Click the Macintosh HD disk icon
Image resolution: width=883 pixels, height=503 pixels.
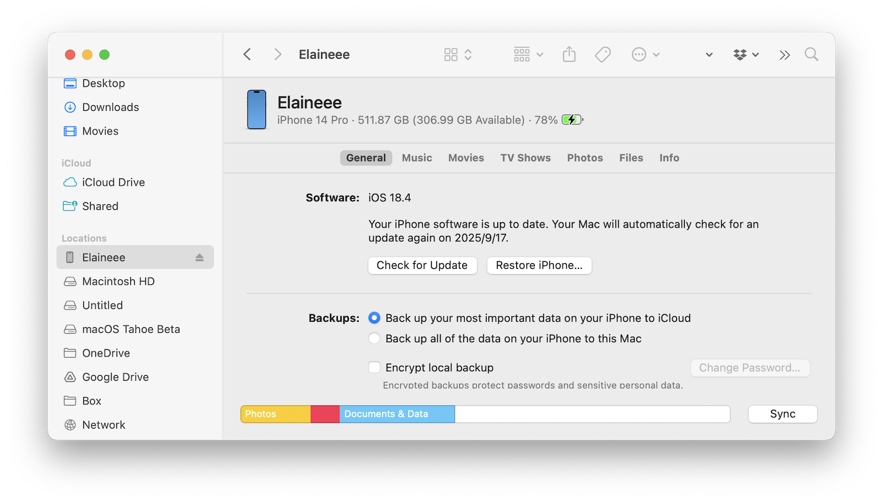(x=70, y=282)
